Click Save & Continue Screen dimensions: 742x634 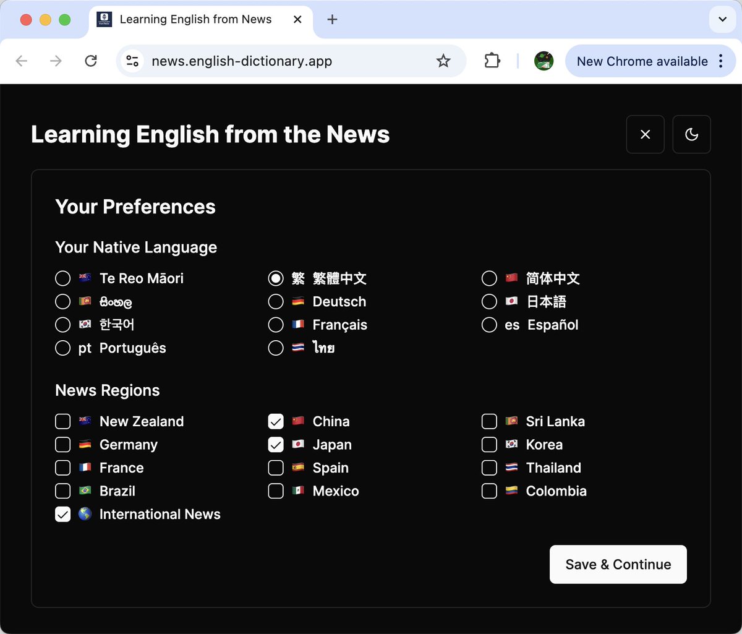[x=618, y=564]
